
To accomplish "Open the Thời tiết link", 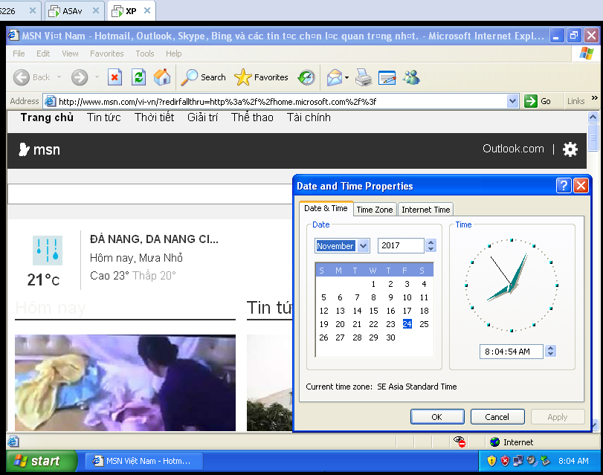I will tap(154, 117).
